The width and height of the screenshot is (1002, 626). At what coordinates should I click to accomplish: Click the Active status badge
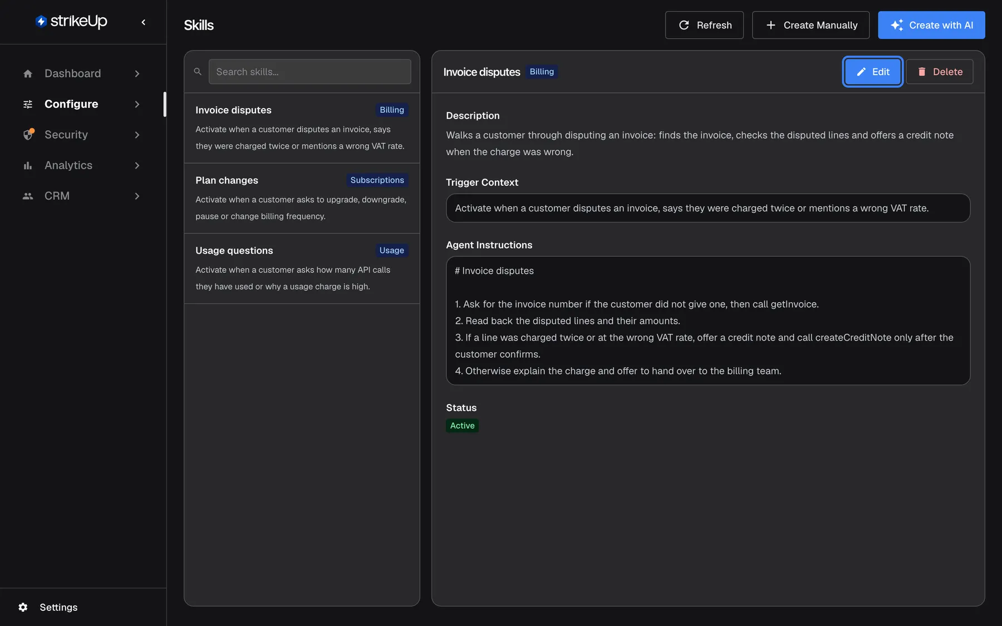[462, 426]
